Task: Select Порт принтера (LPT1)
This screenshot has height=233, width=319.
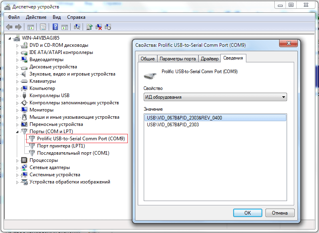Action: click(x=61, y=146)
